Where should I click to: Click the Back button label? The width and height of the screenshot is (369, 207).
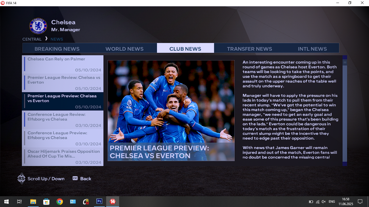(x=86, y=179)
